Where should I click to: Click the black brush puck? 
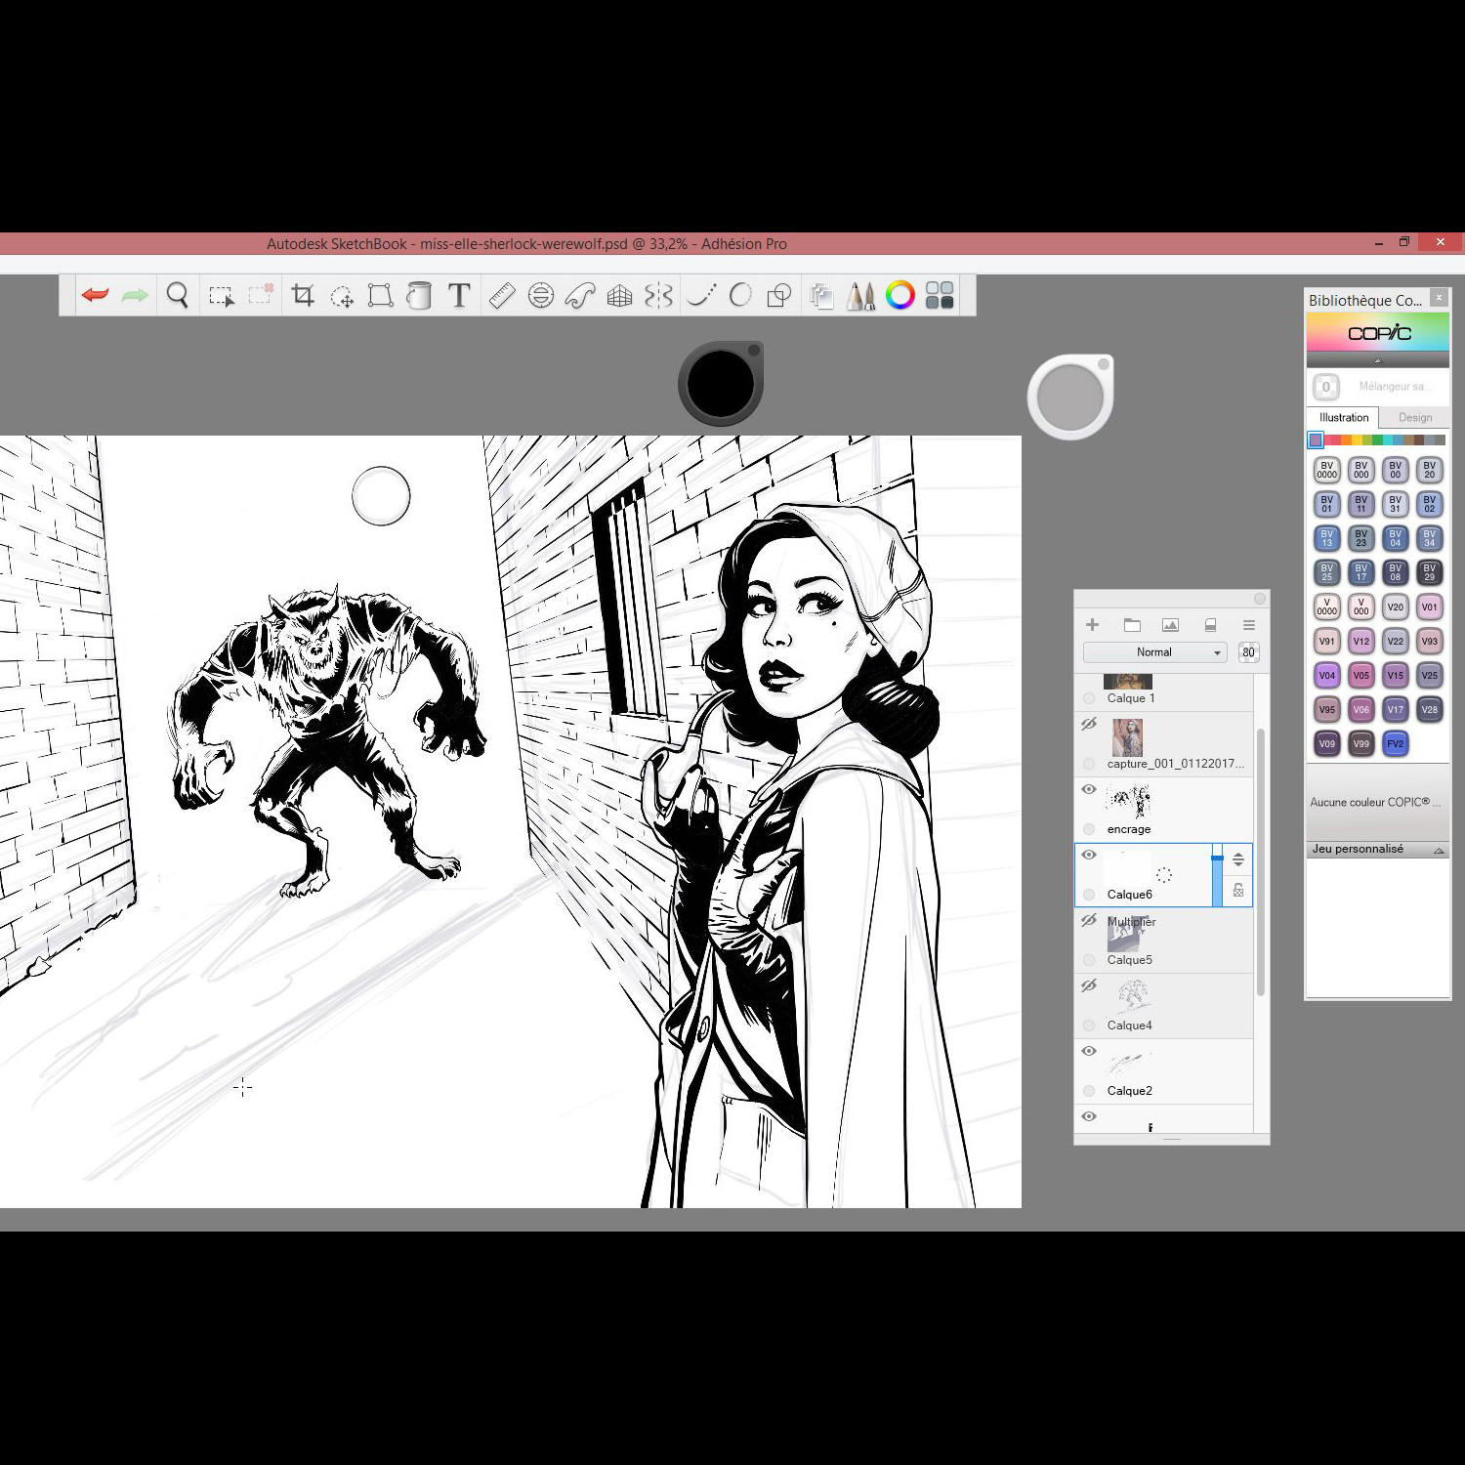tap(721, 384)
